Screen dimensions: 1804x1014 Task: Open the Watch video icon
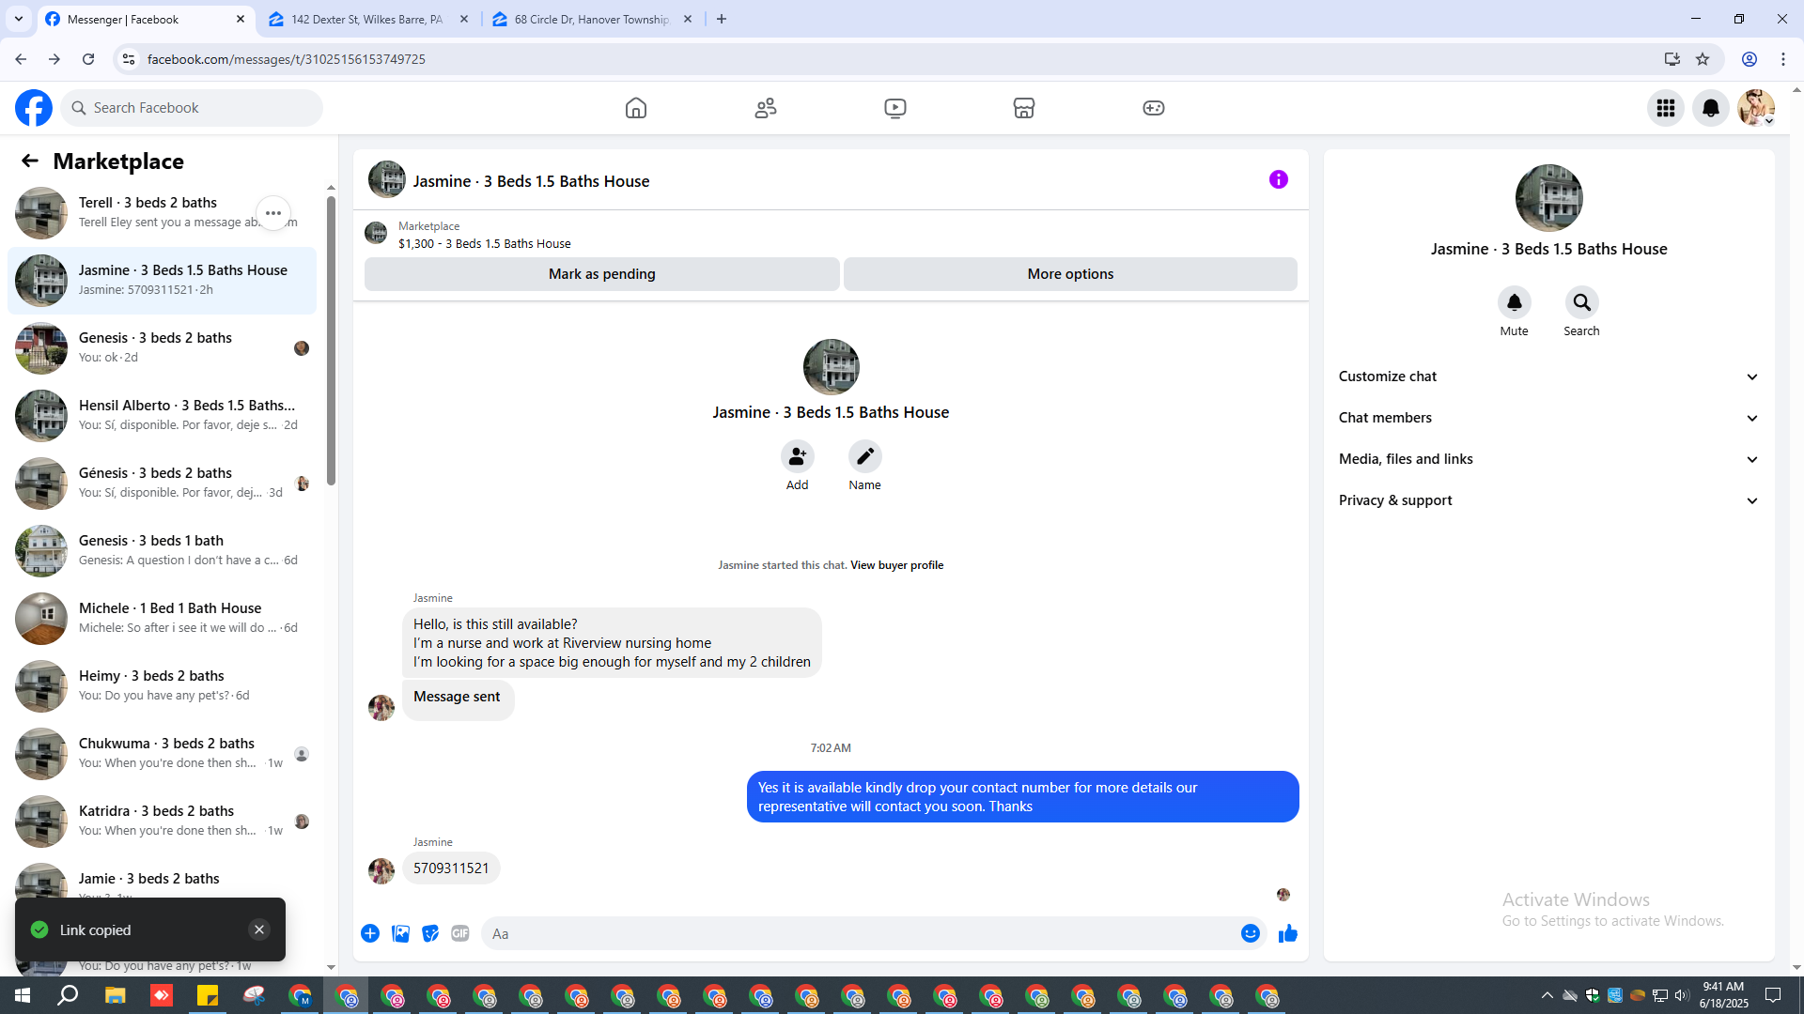point(895,108)
